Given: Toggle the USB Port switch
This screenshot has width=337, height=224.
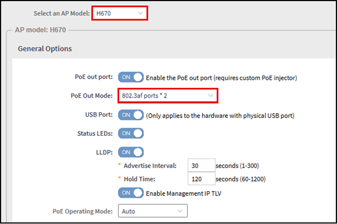Looking at the screenshot, I should (130, 115).
